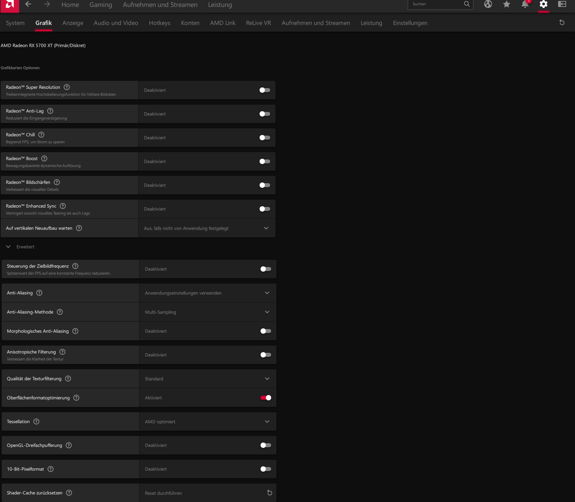The image size is (575, 502).
Task: Show help for Radeon Anti-Lag
Action: pos(50,111)
